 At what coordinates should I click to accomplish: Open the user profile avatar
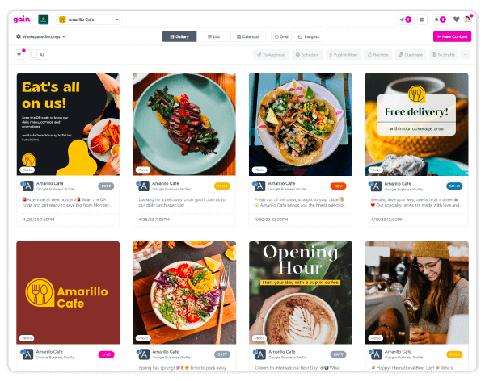click(467, 19)
